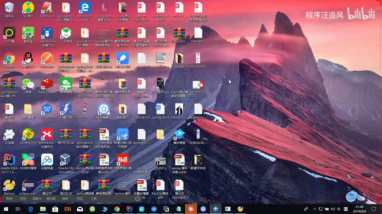
Task: Select the zhuge desktop file icon
Action: pos(179,60)
